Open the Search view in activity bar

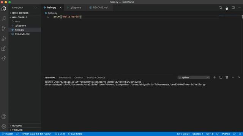(4, 19)
